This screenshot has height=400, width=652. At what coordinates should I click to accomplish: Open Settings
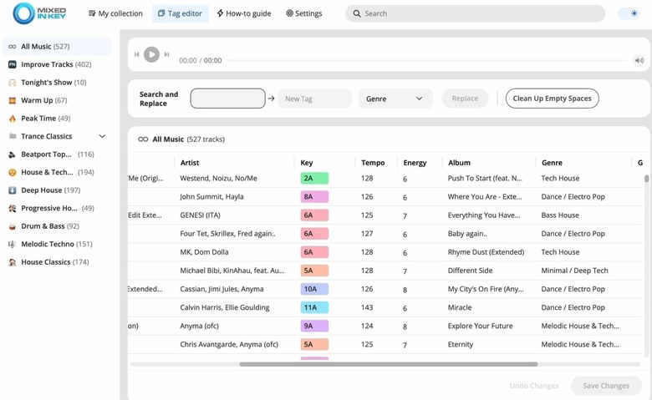click(x=304, y=13)
